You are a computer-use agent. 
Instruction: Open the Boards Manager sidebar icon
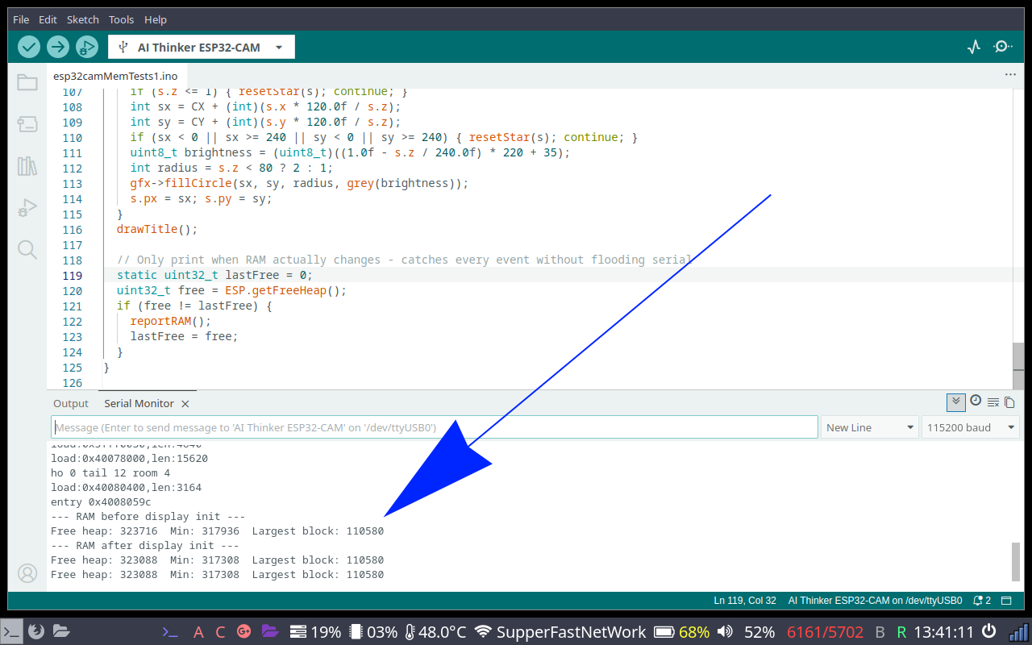pyautogui.click(x=27, y=123)
